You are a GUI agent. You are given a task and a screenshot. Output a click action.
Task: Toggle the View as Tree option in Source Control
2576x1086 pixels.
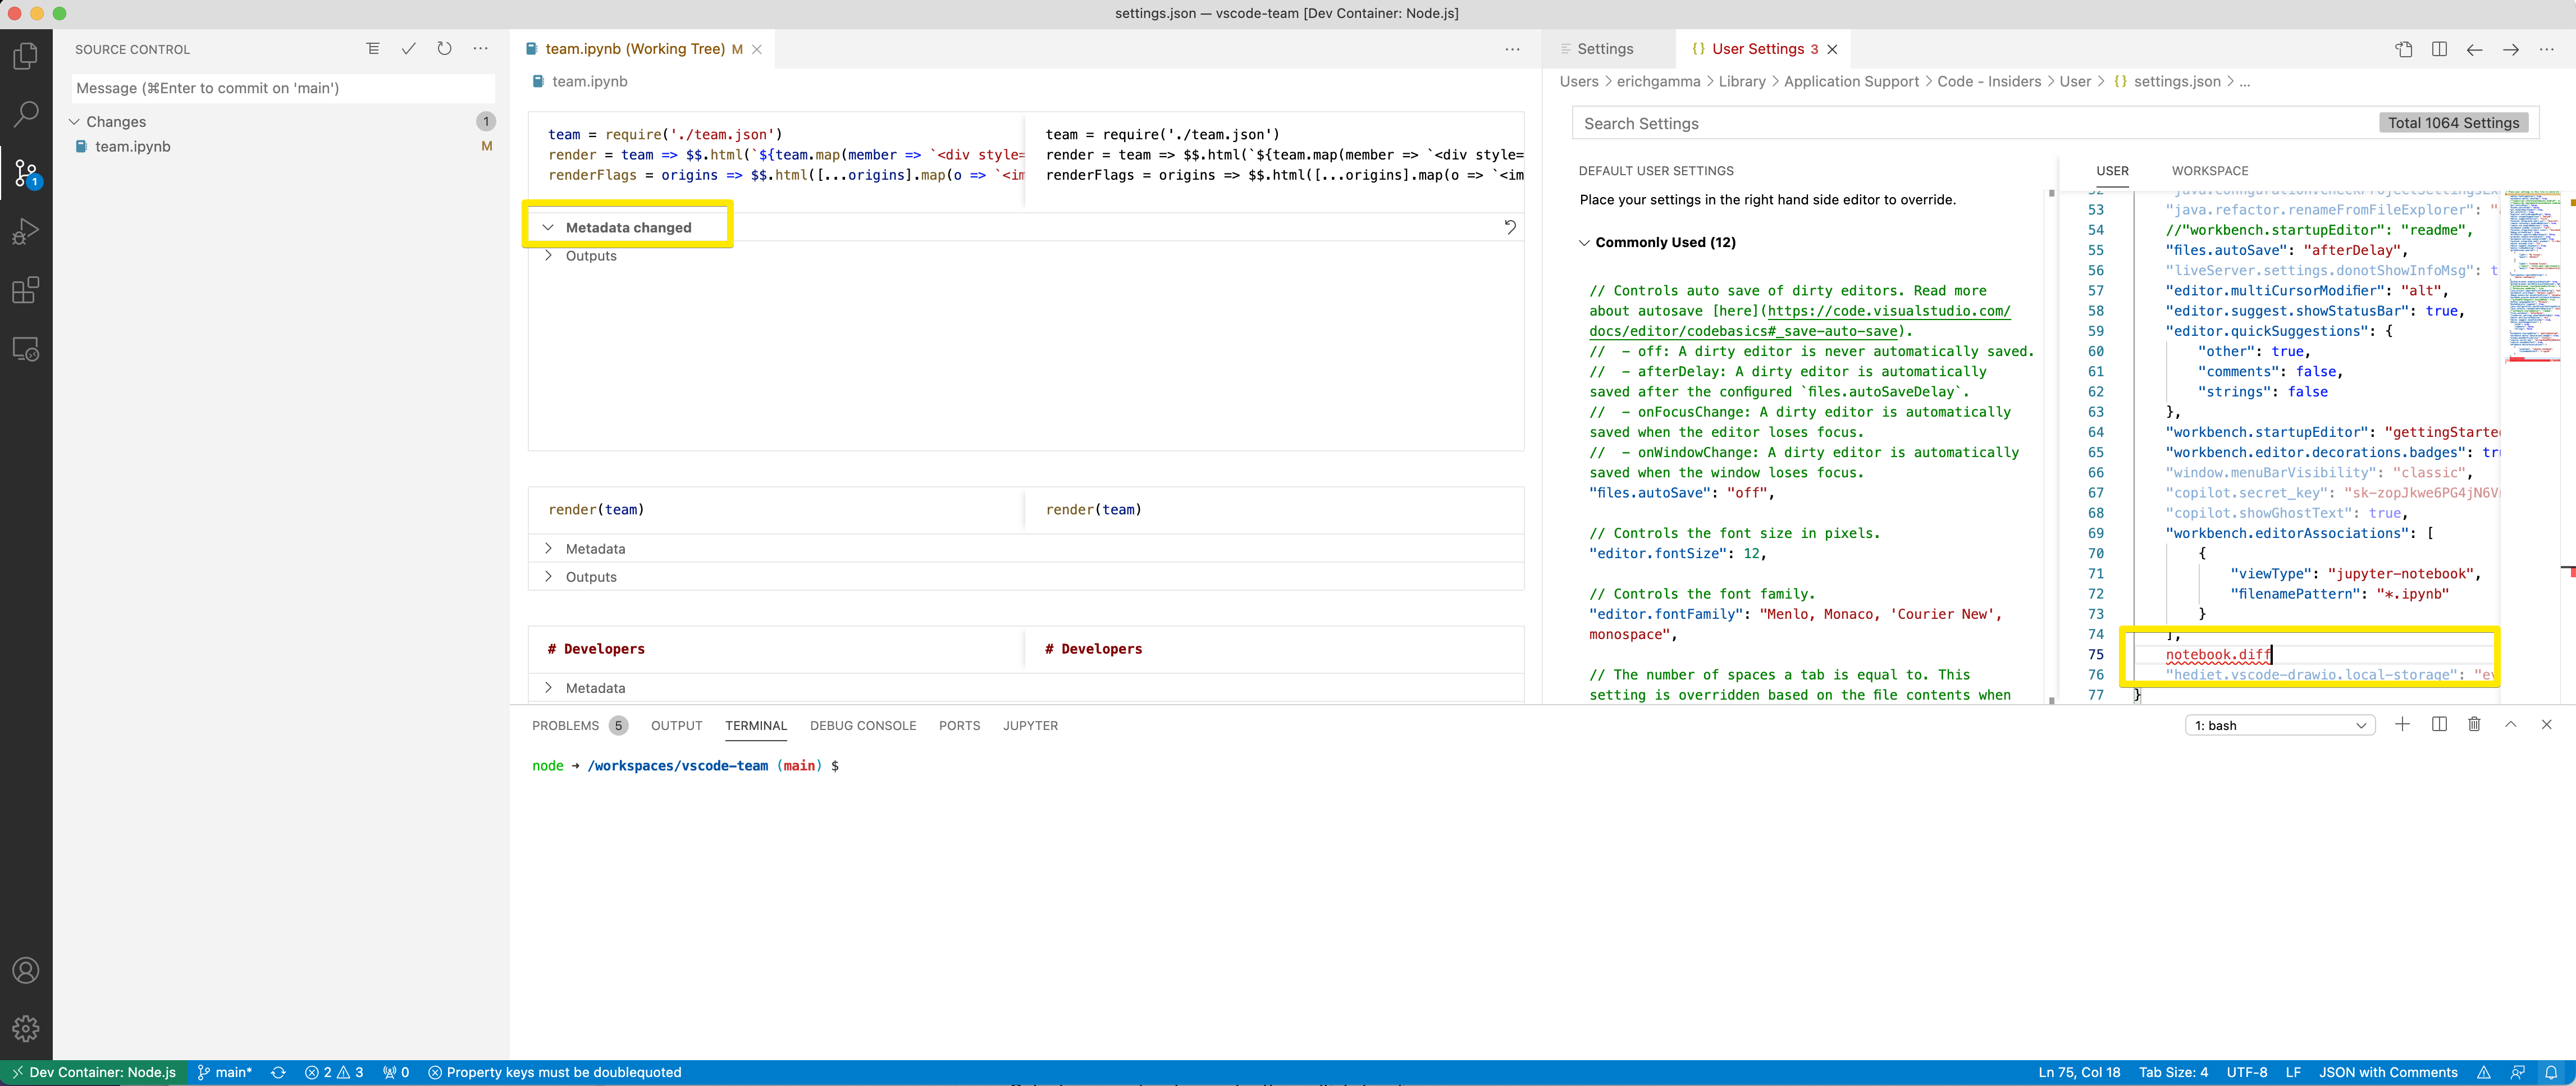click(373, 48)
